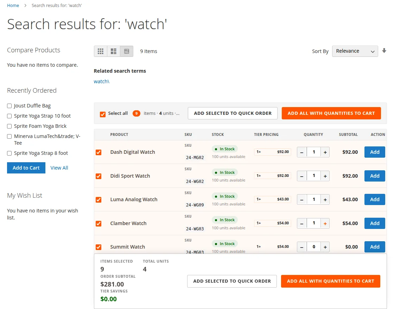Screen dimensions: 394x309
Task: Open related search term watch\
Action: 102,81
